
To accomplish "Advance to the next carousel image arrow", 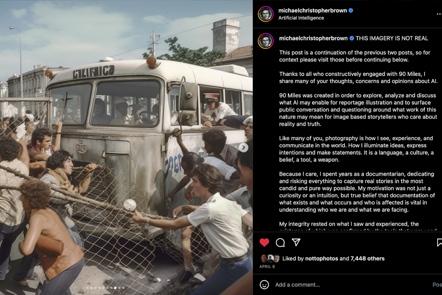I will [x=243, y=147].
